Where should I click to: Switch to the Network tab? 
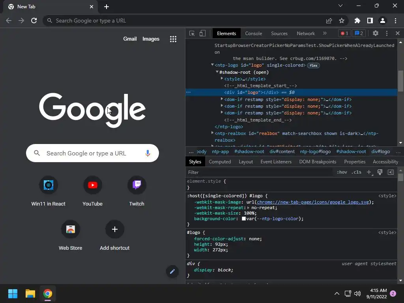(x=306, y=34)
